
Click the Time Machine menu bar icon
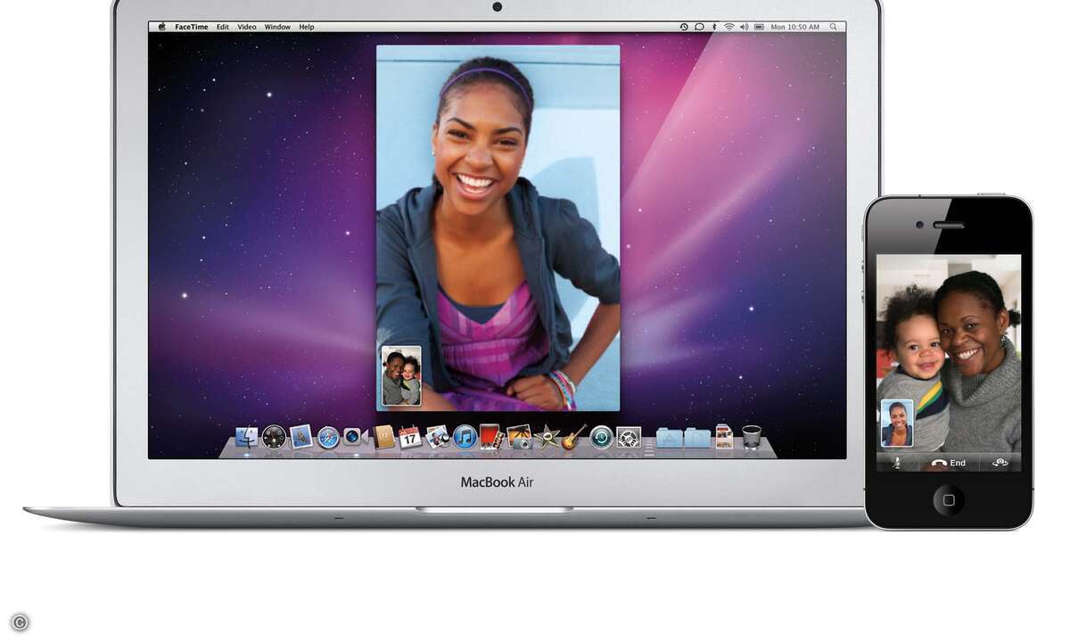pos(685,28)
